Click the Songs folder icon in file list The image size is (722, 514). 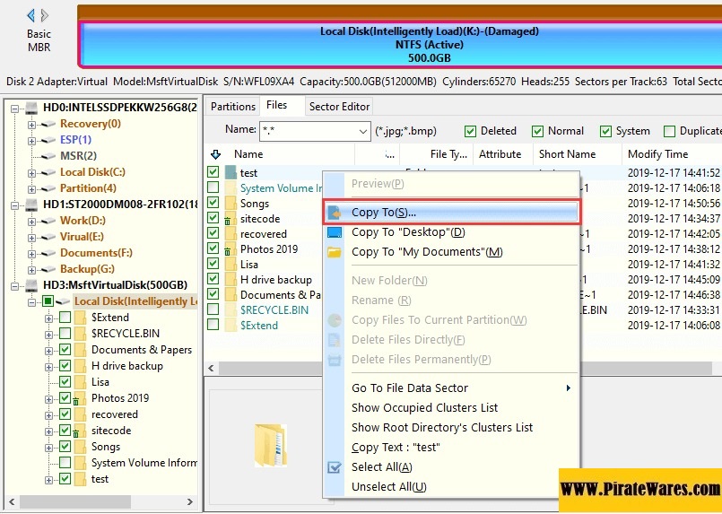230,204
